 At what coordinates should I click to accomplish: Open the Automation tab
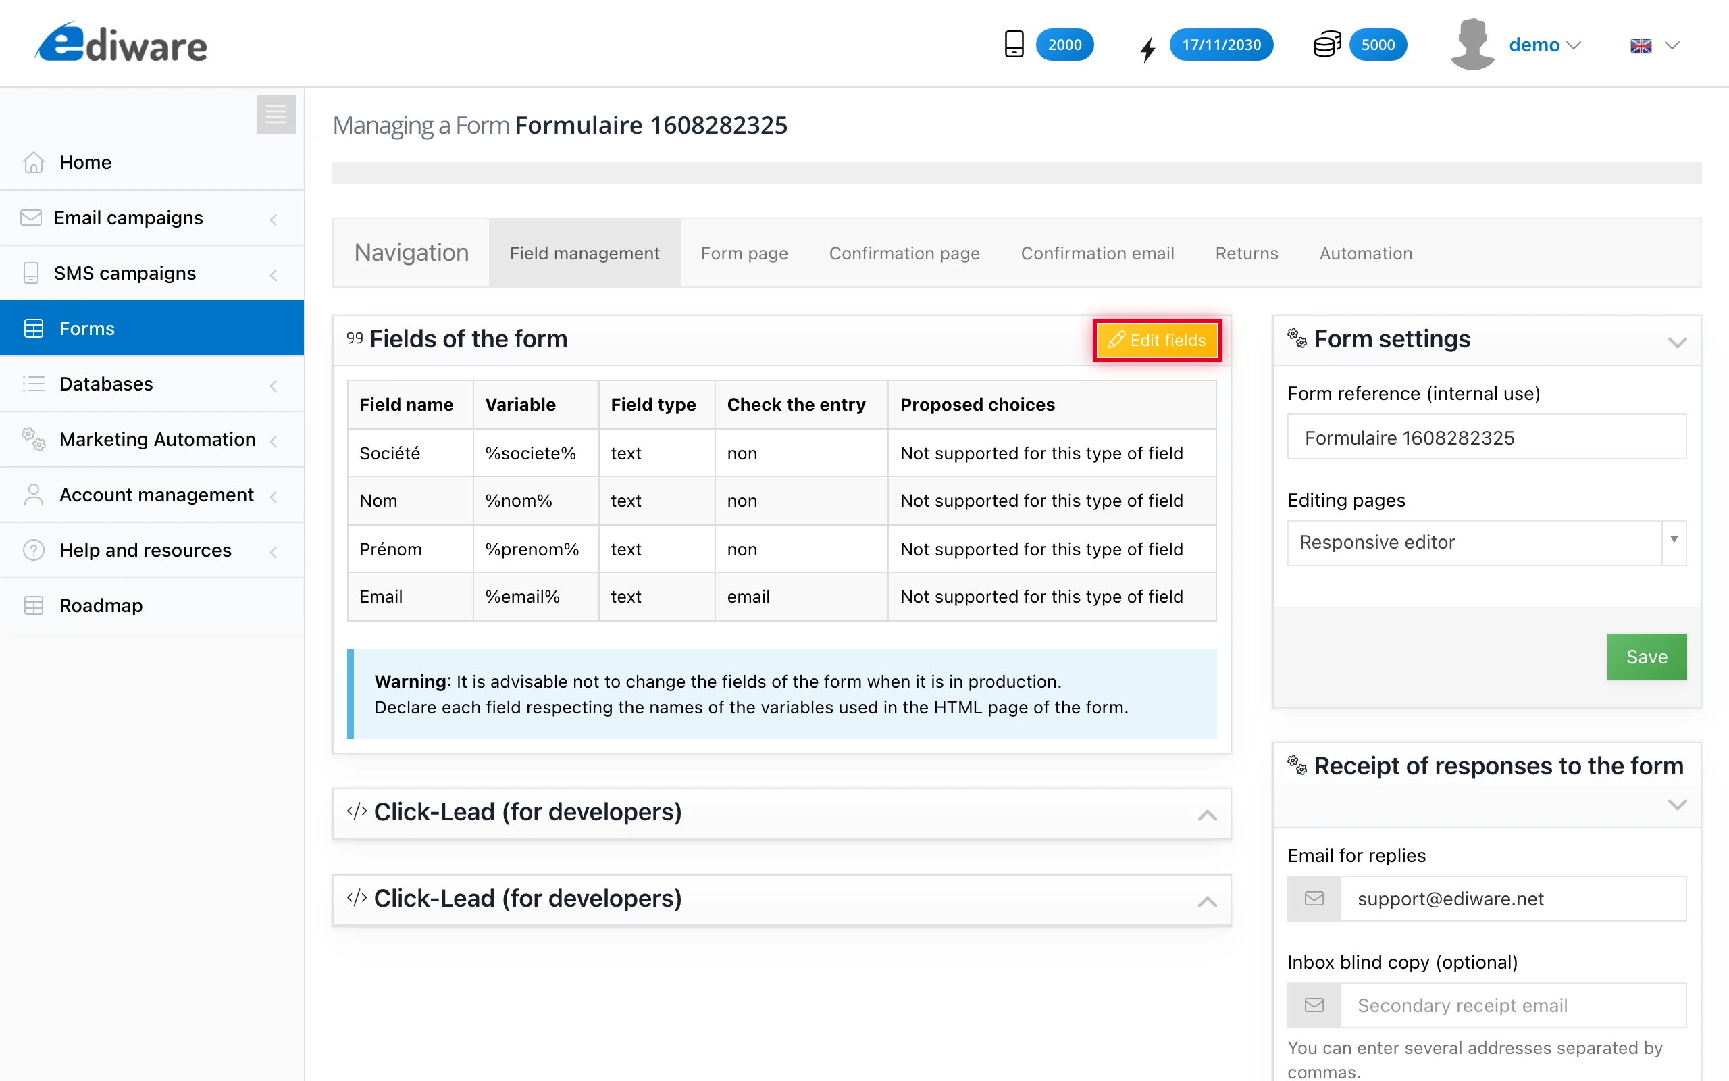1366,253
